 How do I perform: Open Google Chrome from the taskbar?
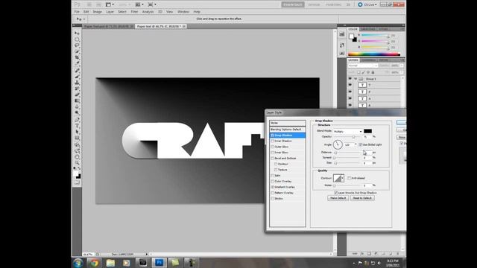[x=95, y=263]
